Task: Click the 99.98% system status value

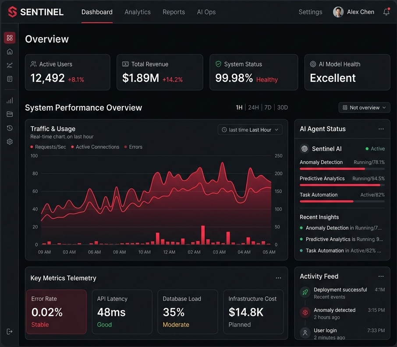Action: coord(234,78)
